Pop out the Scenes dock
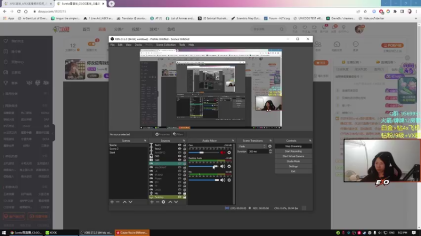The width and height of the screenshot is (421, 236). point(145,141)
